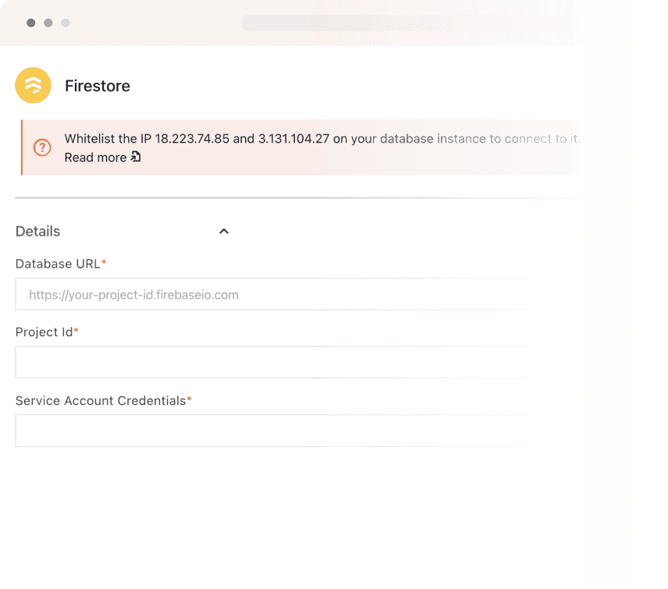Click the question mark icon in the warning banner
This screenshot has height=589, width=668.
43,147
